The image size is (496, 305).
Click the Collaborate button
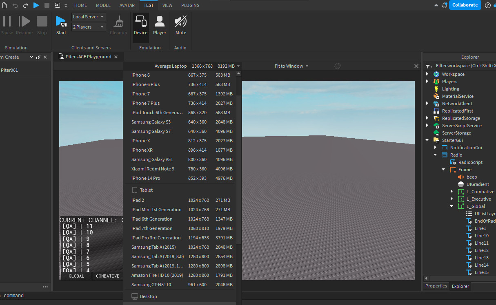pyautogui.click(x=465, y=5)
